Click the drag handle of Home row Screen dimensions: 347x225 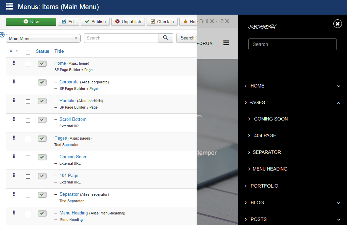click(x=14, y=63)
